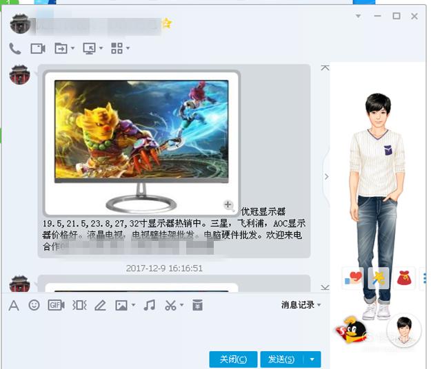The height and width of the screenshot is (369, 431).
Task: Jump to top of chat with up arrow
Action: 325,67
